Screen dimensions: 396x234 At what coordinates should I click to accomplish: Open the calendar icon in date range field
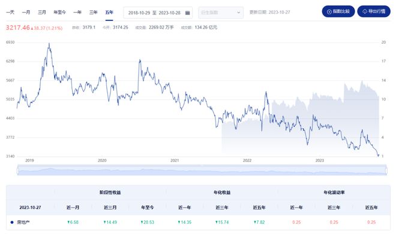tap(187, 13)
